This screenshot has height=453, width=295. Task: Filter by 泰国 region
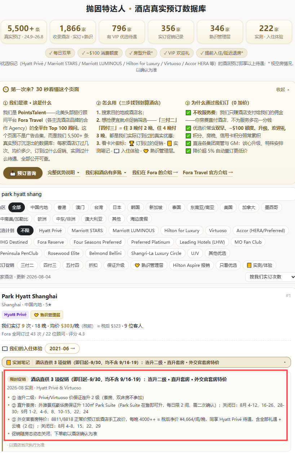tap(177, 208)
